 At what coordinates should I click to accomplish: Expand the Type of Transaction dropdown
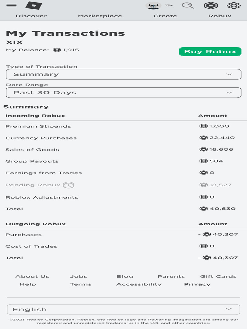(123, 74)
